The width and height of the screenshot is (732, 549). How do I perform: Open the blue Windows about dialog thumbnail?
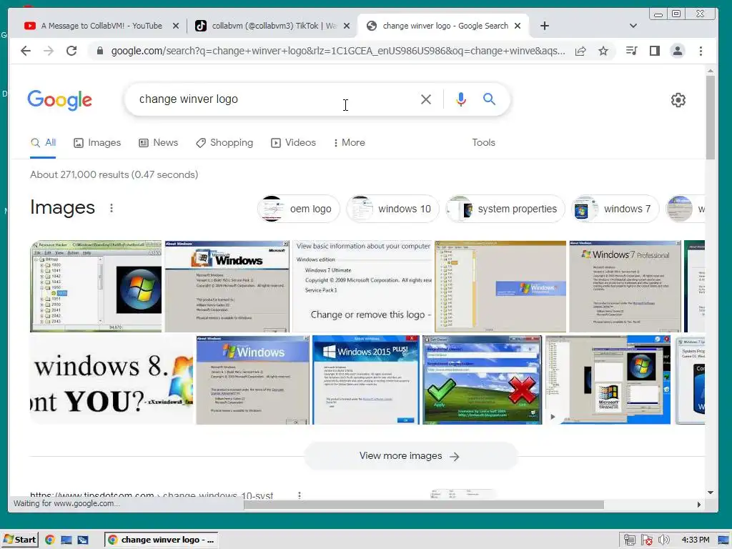(252, 380)
